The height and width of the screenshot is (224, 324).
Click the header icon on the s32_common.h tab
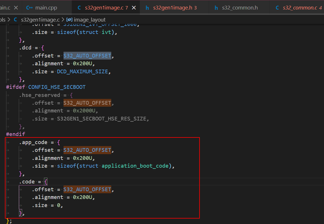click(216, 8)
